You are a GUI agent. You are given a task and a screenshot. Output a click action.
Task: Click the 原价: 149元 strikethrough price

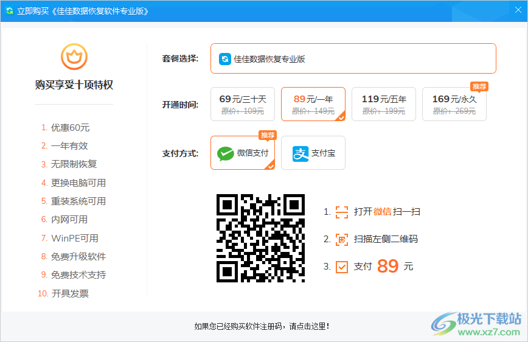click(x=313, y=111)
